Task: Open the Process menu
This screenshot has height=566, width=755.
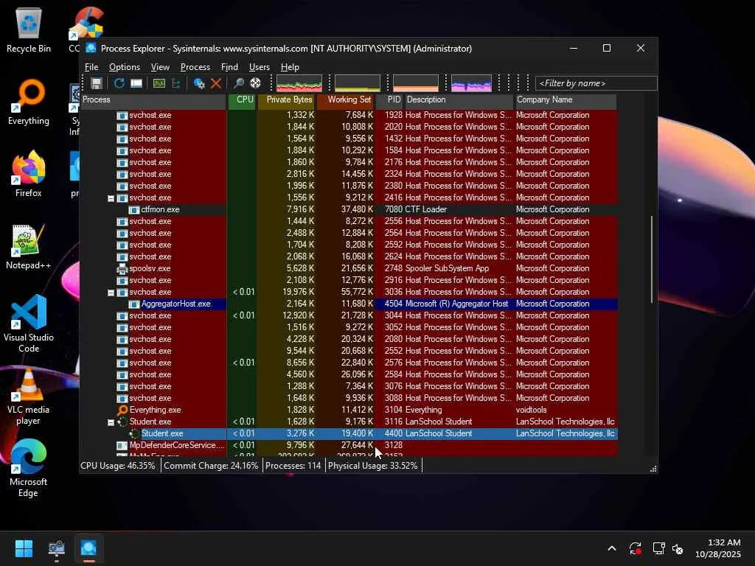Action: pos(195,67)
